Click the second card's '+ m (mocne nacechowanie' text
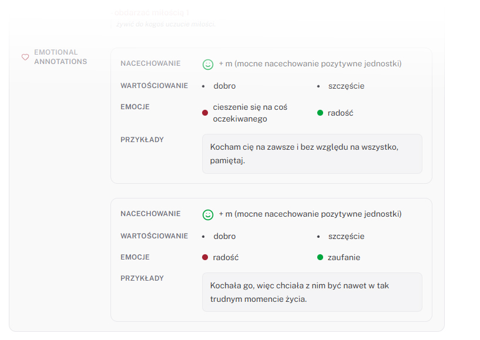This screenshot has width=480, height=340. (x=310, y=214)
